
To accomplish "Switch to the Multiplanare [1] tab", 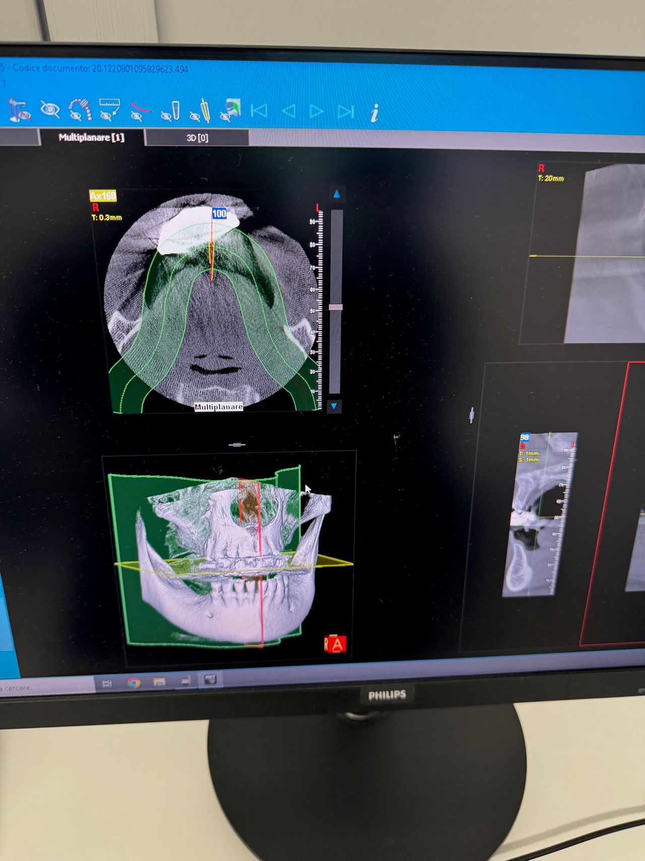I will [x=91, y=137].
